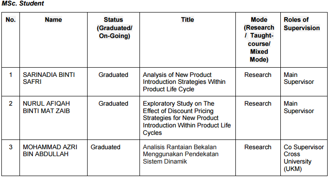Select 'Exploratory Study on The Effect' title
The width and height of the screenshot is (329, 177).
pyautogui.click(x=187, y=118)
